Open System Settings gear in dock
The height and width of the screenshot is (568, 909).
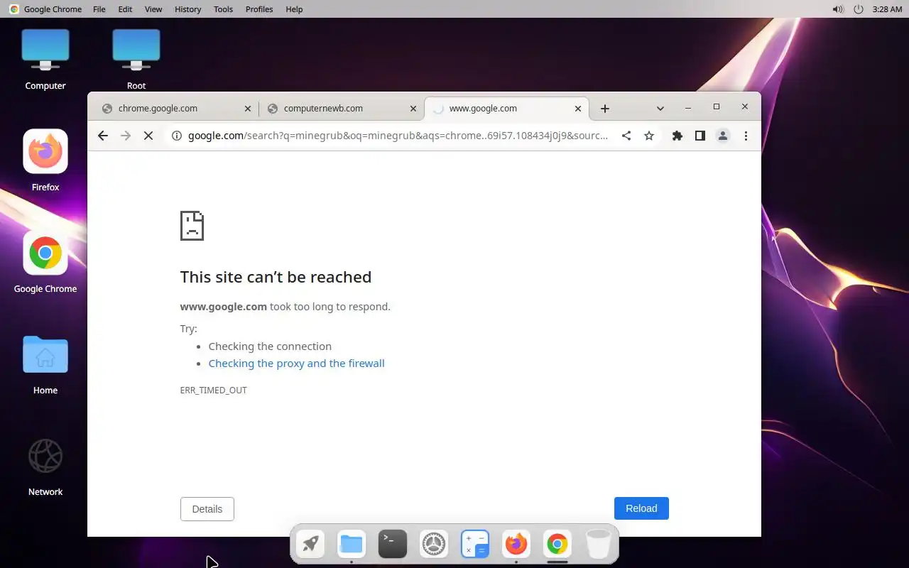pos(434,545)
